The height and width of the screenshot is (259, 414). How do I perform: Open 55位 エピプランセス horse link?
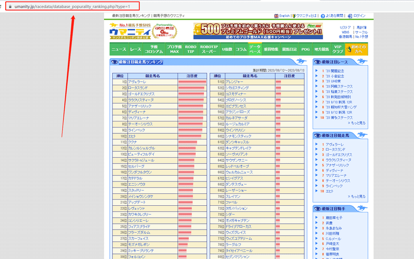point(236,106)
